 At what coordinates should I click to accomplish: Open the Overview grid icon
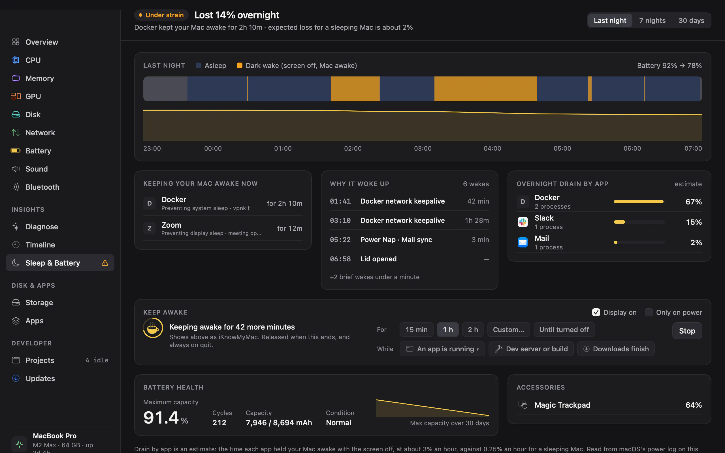(16, 42)
